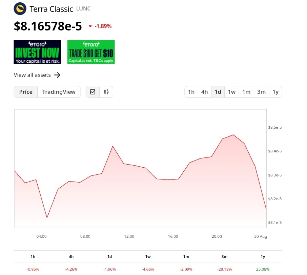Click the arrow next to View all assets

click(x=58, y=75)
